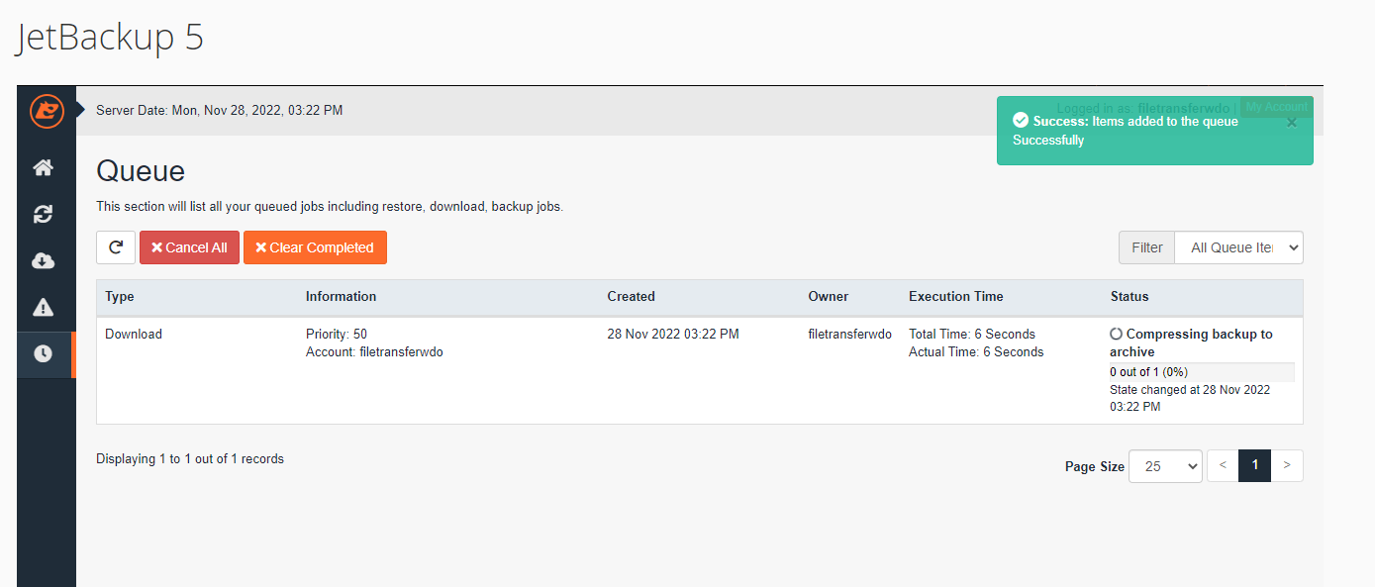Refresh the queue list

(x=116, y=247)
